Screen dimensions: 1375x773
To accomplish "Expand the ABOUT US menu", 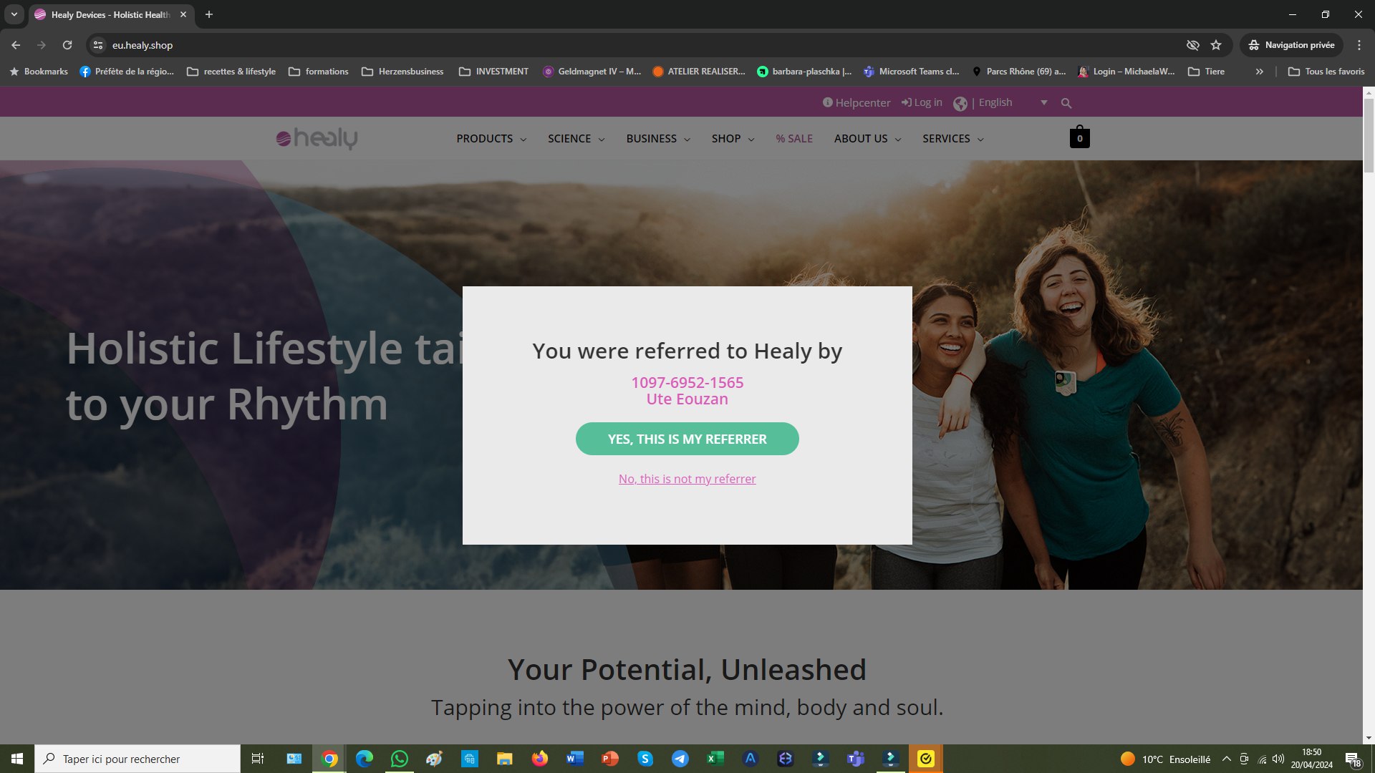I will 867,138.
